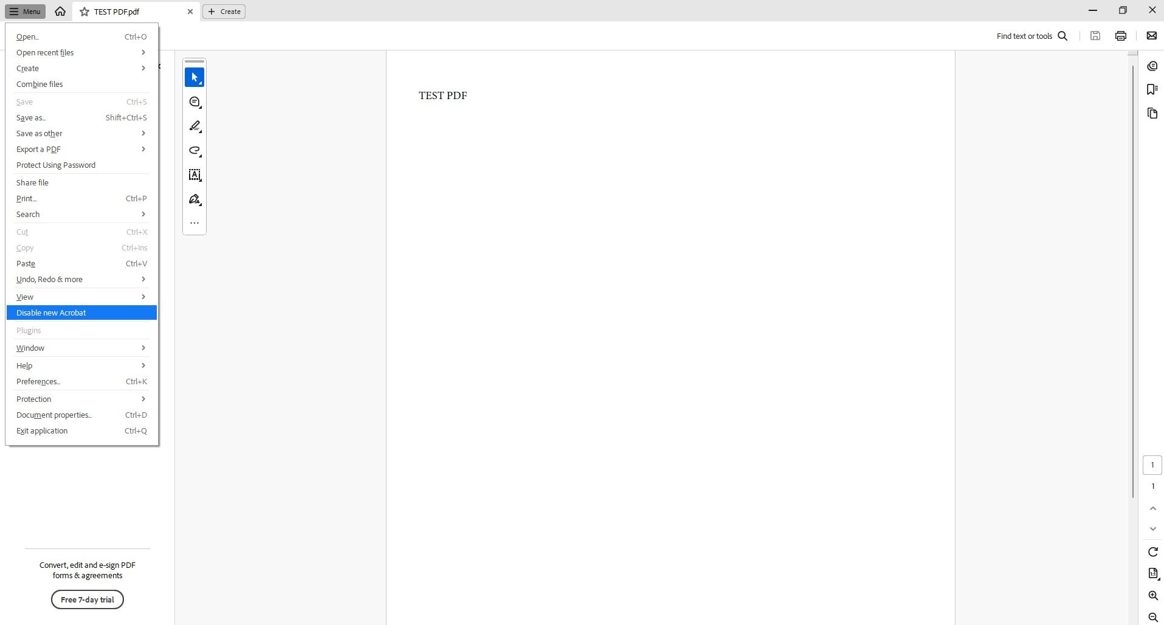Close the TEST PDF.pdf tab

coord(190,12)
